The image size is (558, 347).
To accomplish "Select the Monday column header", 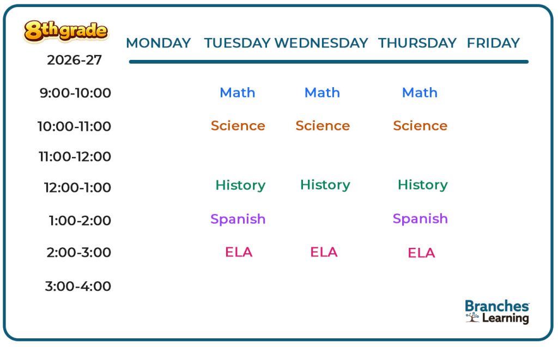I will click(x=158, y=43).
